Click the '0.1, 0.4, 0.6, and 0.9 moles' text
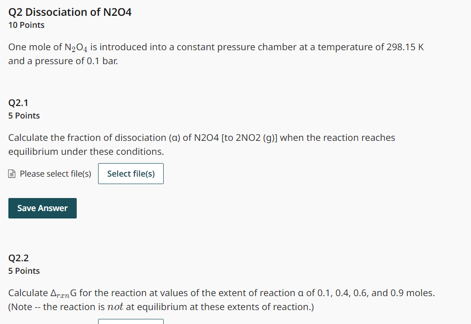The width and height of the screenshot is (471, 324). coord(376,293)
